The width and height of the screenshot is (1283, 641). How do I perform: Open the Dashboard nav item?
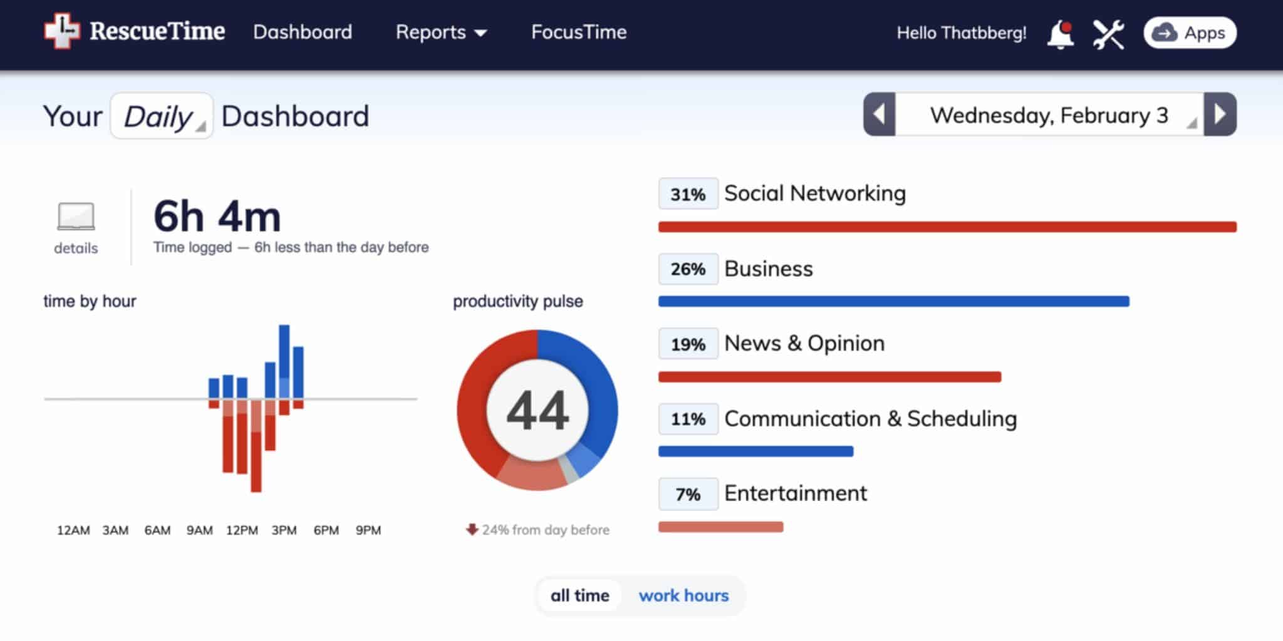[x=303, y=32]
